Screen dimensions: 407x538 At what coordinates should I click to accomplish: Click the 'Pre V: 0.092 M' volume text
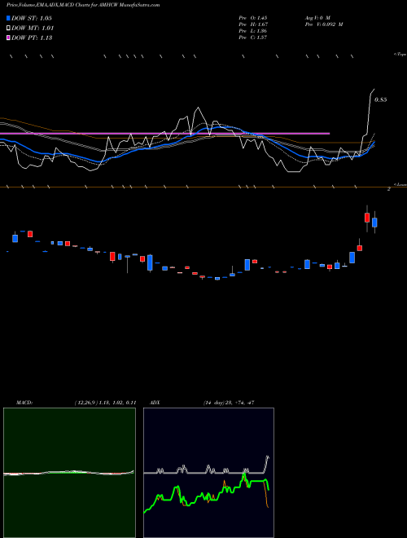[x=324, y=24]
